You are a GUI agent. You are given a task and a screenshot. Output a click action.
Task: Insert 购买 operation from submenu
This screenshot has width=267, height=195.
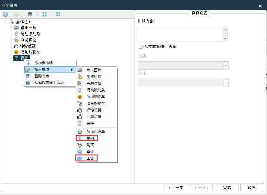click(97, 145)
